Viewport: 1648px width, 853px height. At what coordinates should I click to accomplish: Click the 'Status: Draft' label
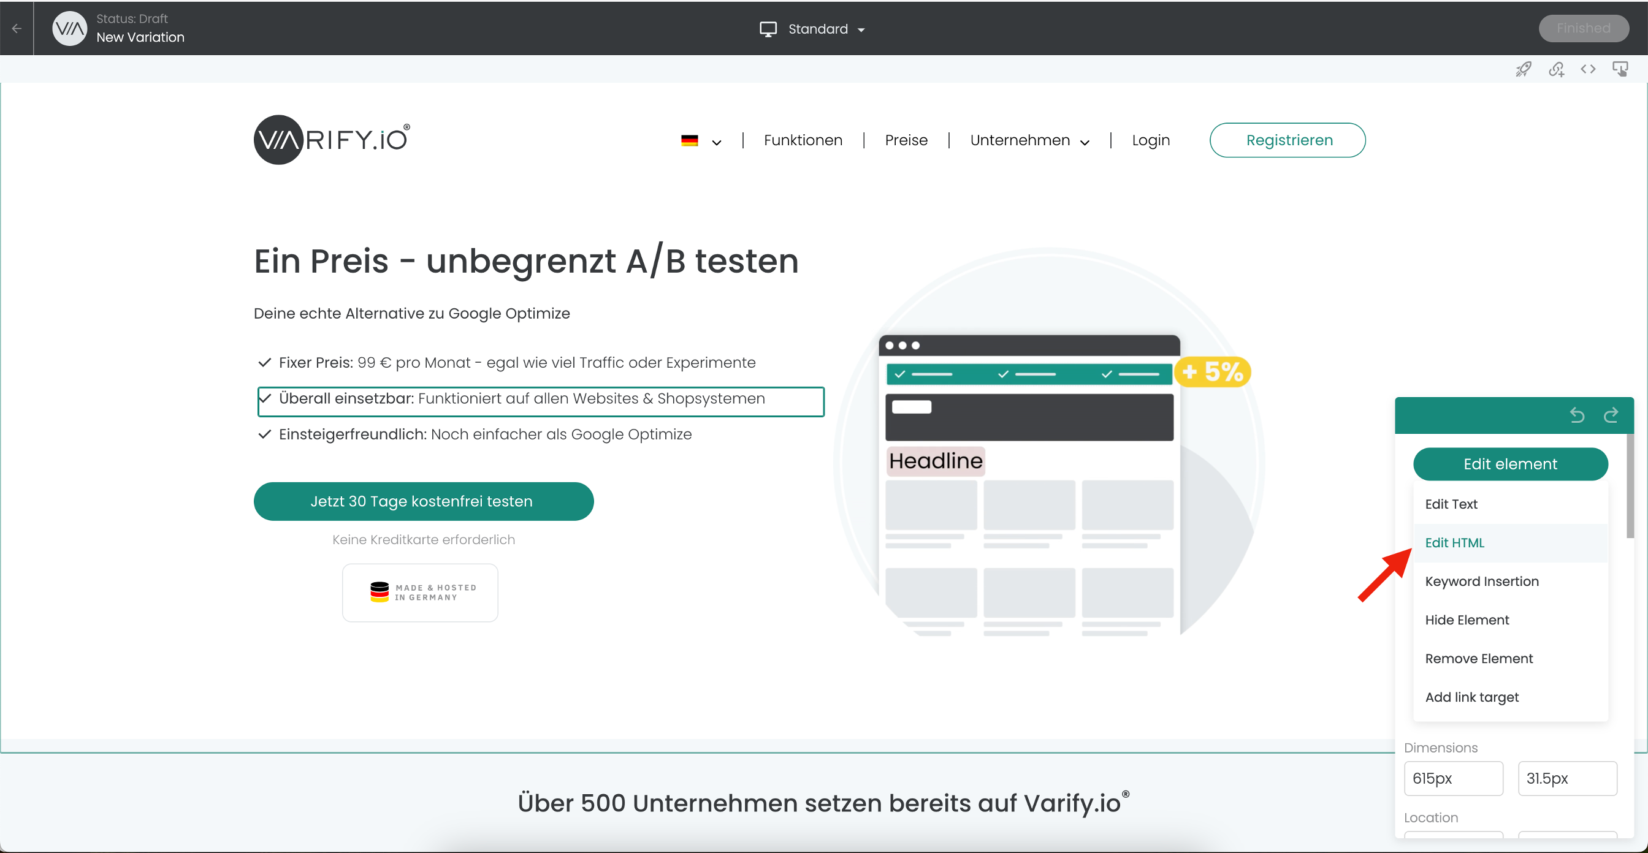[132, 18]
